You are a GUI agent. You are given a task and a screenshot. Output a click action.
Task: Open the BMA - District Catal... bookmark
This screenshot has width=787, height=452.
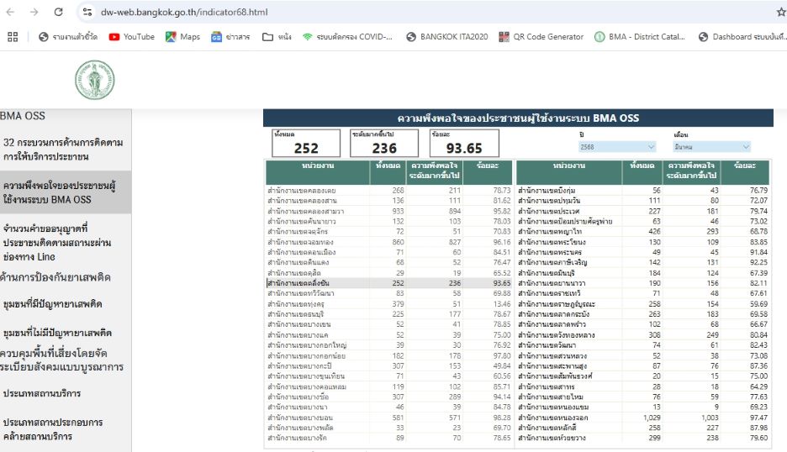[x=639, y=37]
